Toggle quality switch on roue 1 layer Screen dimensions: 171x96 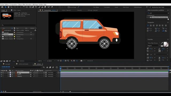(34, 73)
